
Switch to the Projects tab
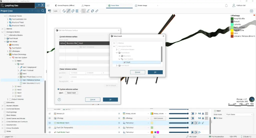point(86,5)
